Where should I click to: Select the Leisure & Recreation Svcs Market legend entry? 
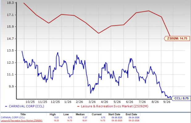[x=113, y=106]
